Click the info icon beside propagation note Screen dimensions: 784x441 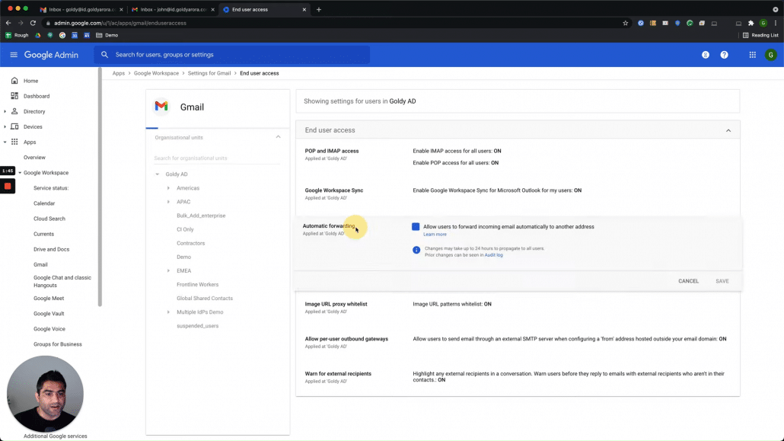(416, 250)
